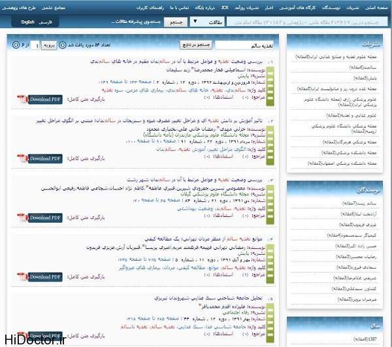Open JCR from the top navigation

tap(224, 7)
